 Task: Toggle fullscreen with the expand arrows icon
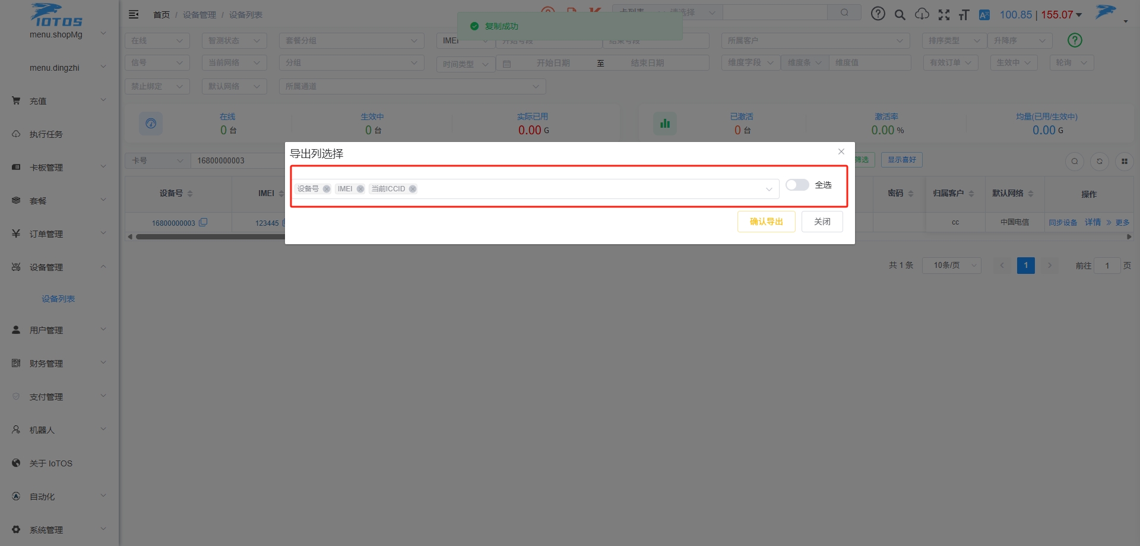point(944,15)
